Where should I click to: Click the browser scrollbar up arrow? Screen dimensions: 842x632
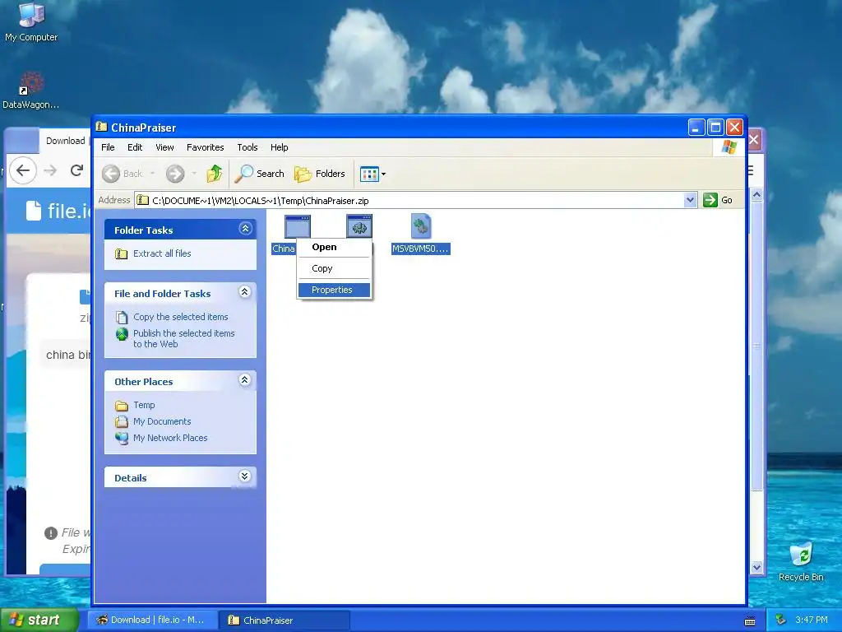coord(756,194)
